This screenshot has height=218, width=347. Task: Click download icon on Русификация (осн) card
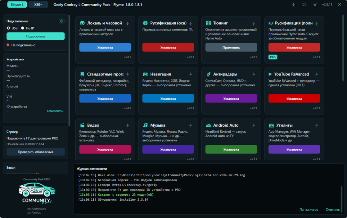(x=191, y=24)
